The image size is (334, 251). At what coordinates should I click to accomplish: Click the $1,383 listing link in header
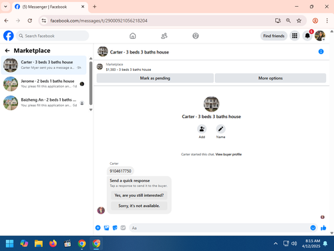pyautogui.click(x=128, y=69)
